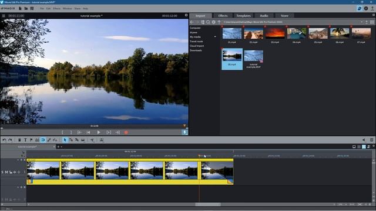Click the Undo arrow
The height and width of the screenshot is (211, 376).
[5, 140]
